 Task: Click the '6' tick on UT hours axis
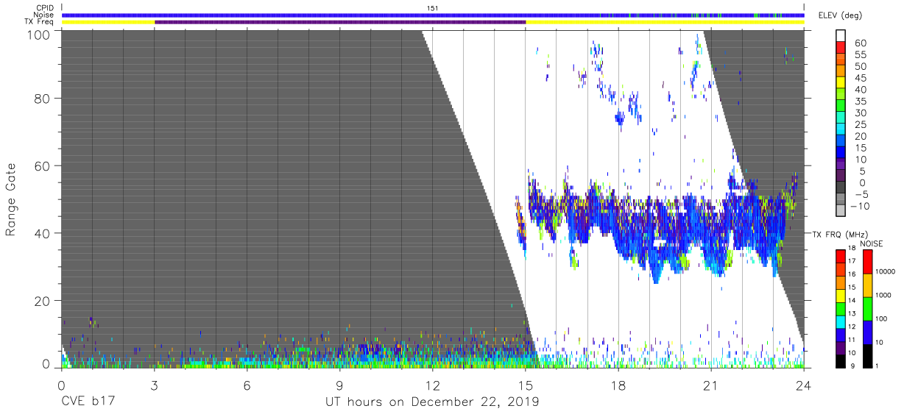tap(247, 386)
